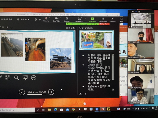The width and height of the screenshot is (158, 118).
Task: Open KakaoTalk from taskbar
Action: point(109,109)
